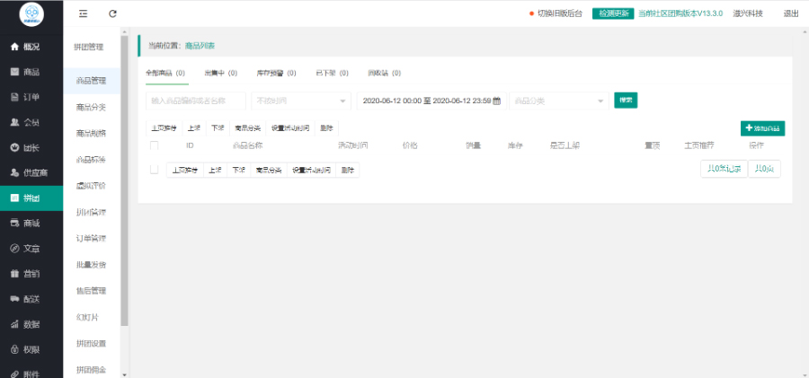Click the round logo in sidebar top
The height and width of the screenshot is (378, 809).
tap(31, 14)
